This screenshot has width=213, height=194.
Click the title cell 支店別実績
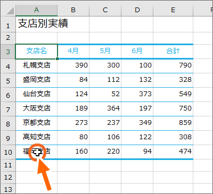click(43, 23)
